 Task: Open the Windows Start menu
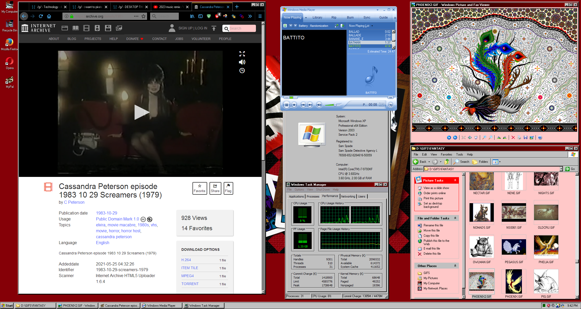7,305
